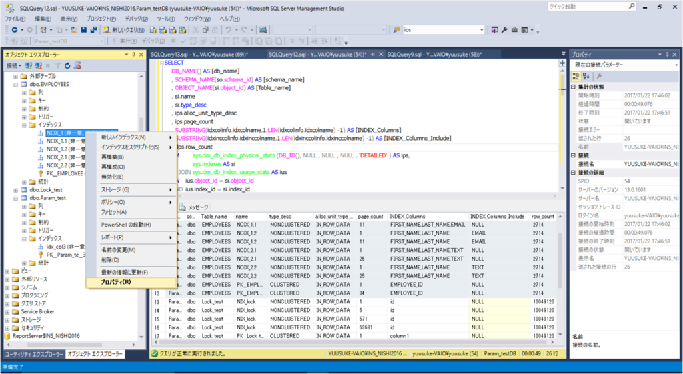The width and height of the screenshot is (683, 374).
Task: Click Disconnect icon in Object Explorer toolbar
Action: (38, 66)
